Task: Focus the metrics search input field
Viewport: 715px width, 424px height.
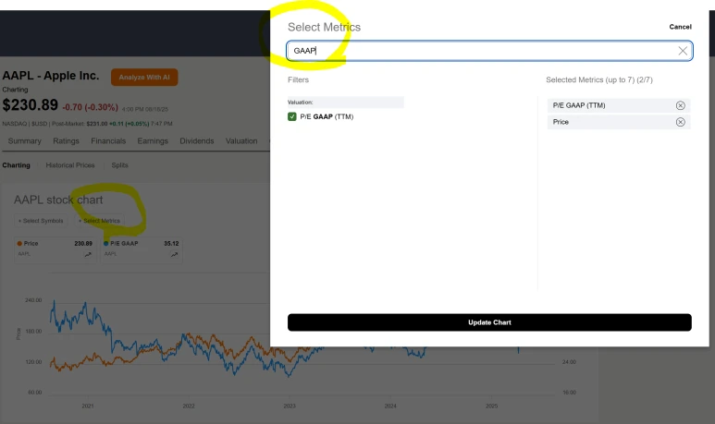Action: [489, 51]
